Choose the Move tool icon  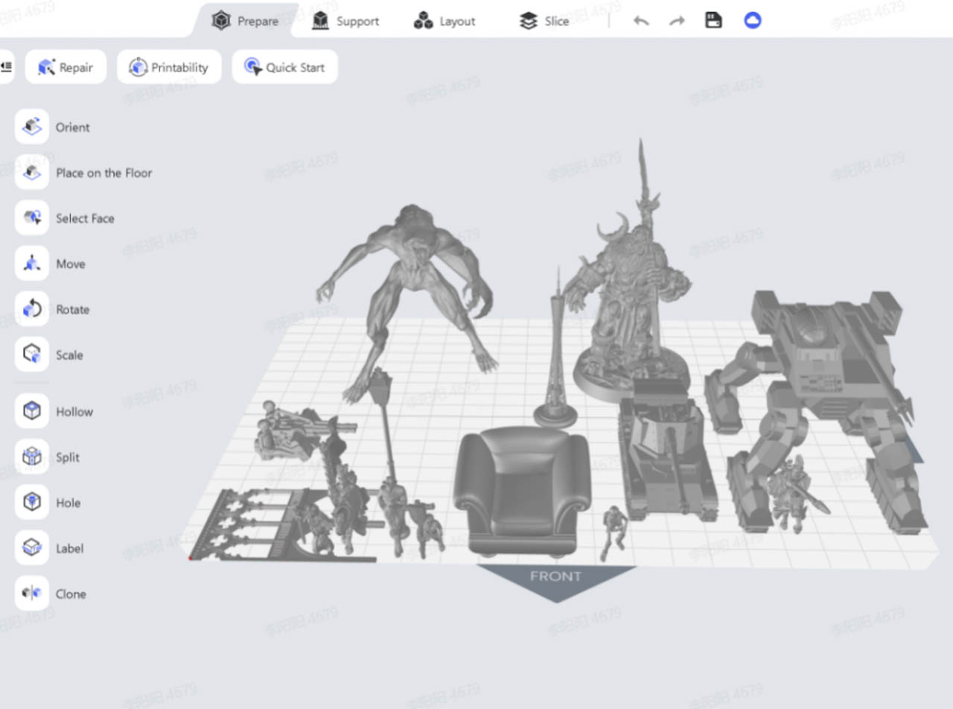(32, 264)
